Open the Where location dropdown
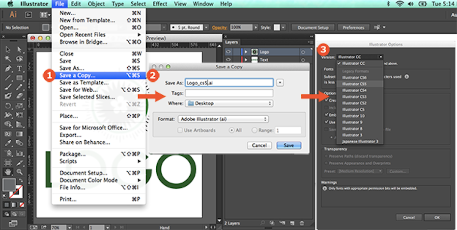The height and width of the screenshot is (230, 457). (228, 103)
